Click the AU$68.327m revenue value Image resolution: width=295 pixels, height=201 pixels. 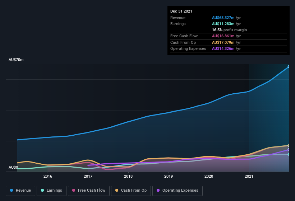(x=223, y=18)
